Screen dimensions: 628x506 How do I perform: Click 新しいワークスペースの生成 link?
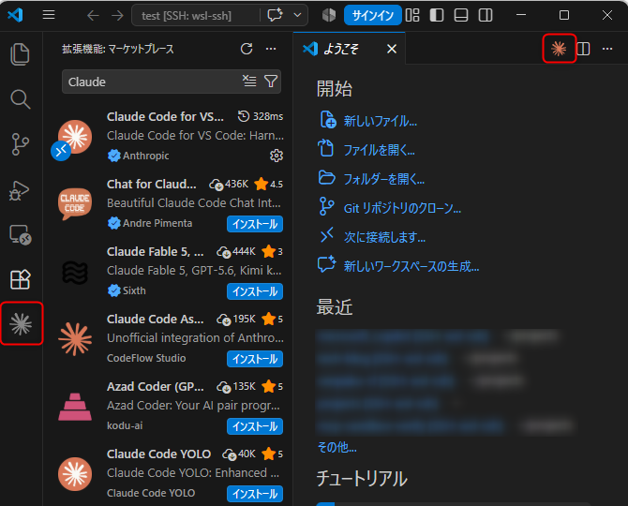pyautogui.click(x=411, y=266)
